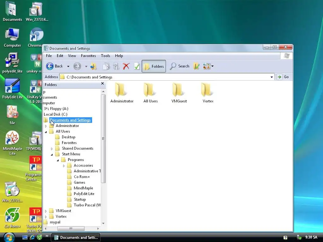Select MindMaple folder in tree
The height and width of the screenshot is (242, 323).
click(83, 188)
